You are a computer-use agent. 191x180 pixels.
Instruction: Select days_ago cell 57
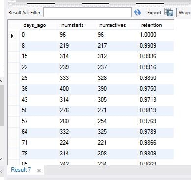click(39, 121)
